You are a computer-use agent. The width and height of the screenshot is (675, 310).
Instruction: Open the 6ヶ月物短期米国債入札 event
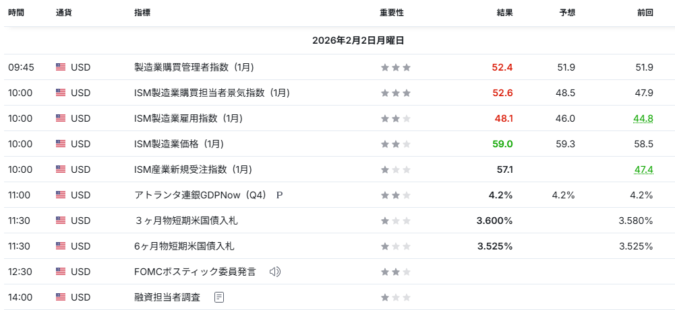(184, 246)
